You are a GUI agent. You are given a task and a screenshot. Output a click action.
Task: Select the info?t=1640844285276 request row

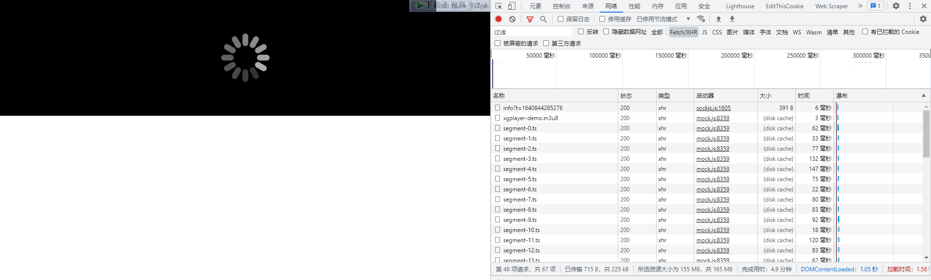click(x=707, y=108)
